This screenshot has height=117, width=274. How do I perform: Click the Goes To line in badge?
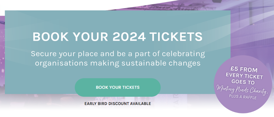pos(243,82)
